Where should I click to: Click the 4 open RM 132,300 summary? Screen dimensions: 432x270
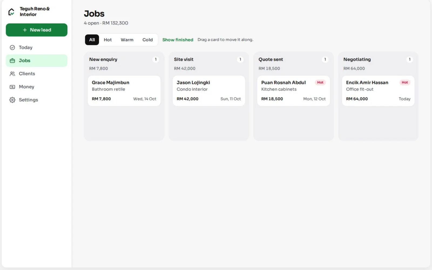coord(106,23)
